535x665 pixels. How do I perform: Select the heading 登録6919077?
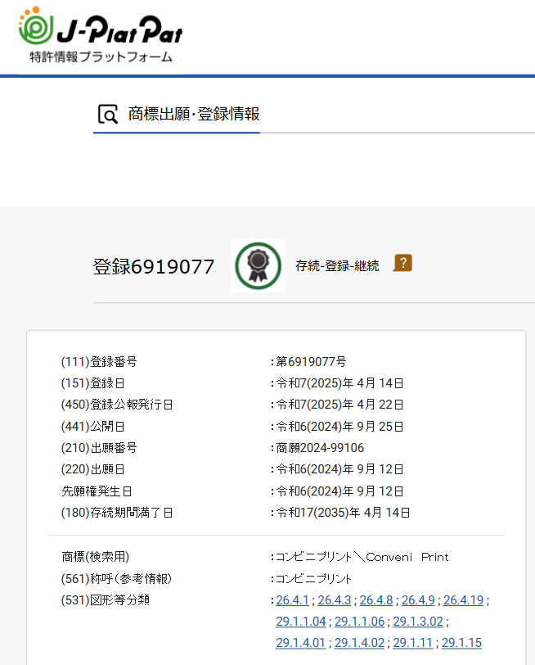tap(154, 267)
